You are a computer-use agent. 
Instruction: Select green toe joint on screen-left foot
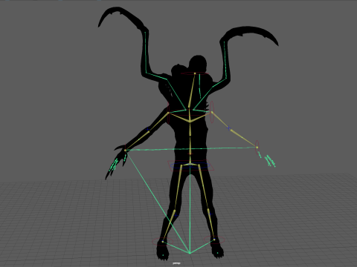[163, 255]
